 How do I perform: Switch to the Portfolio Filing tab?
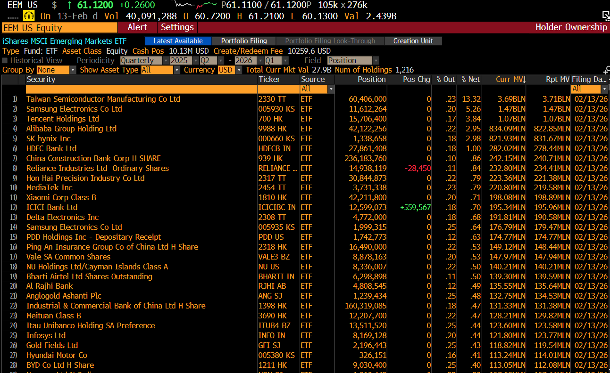tap(244, 41)
